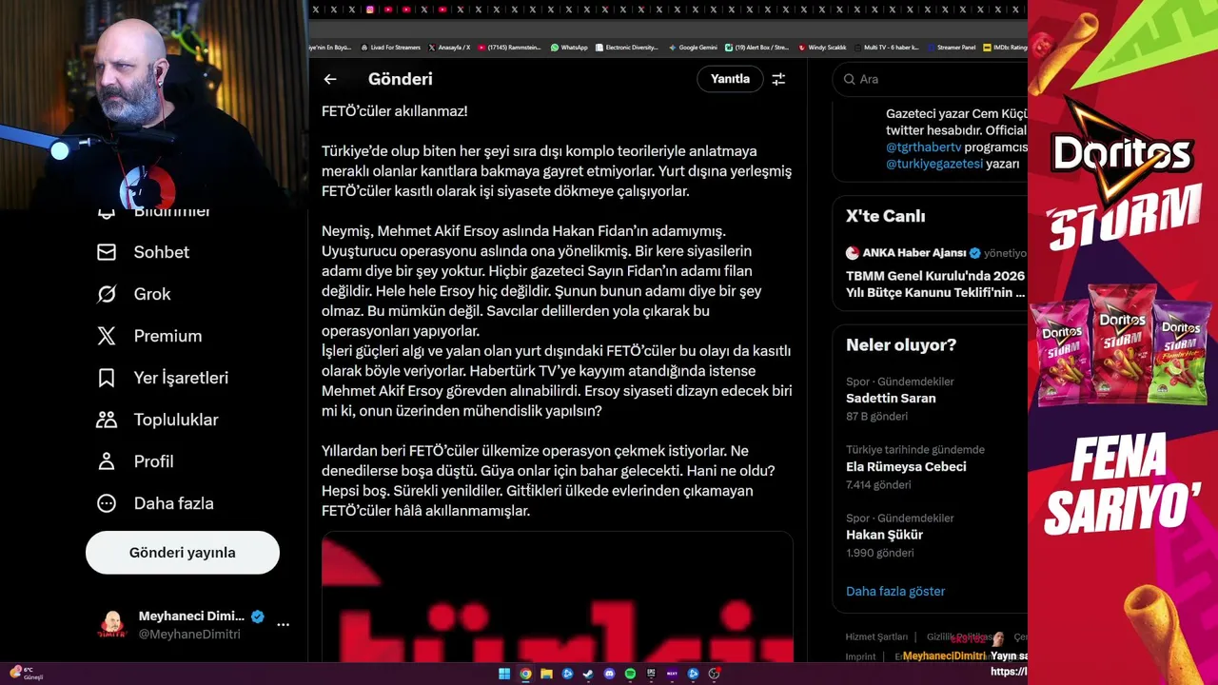Screen dimensions: 1218x685
Task: Click the Sohbet envelope icon
Action: (x=107, y=252)
